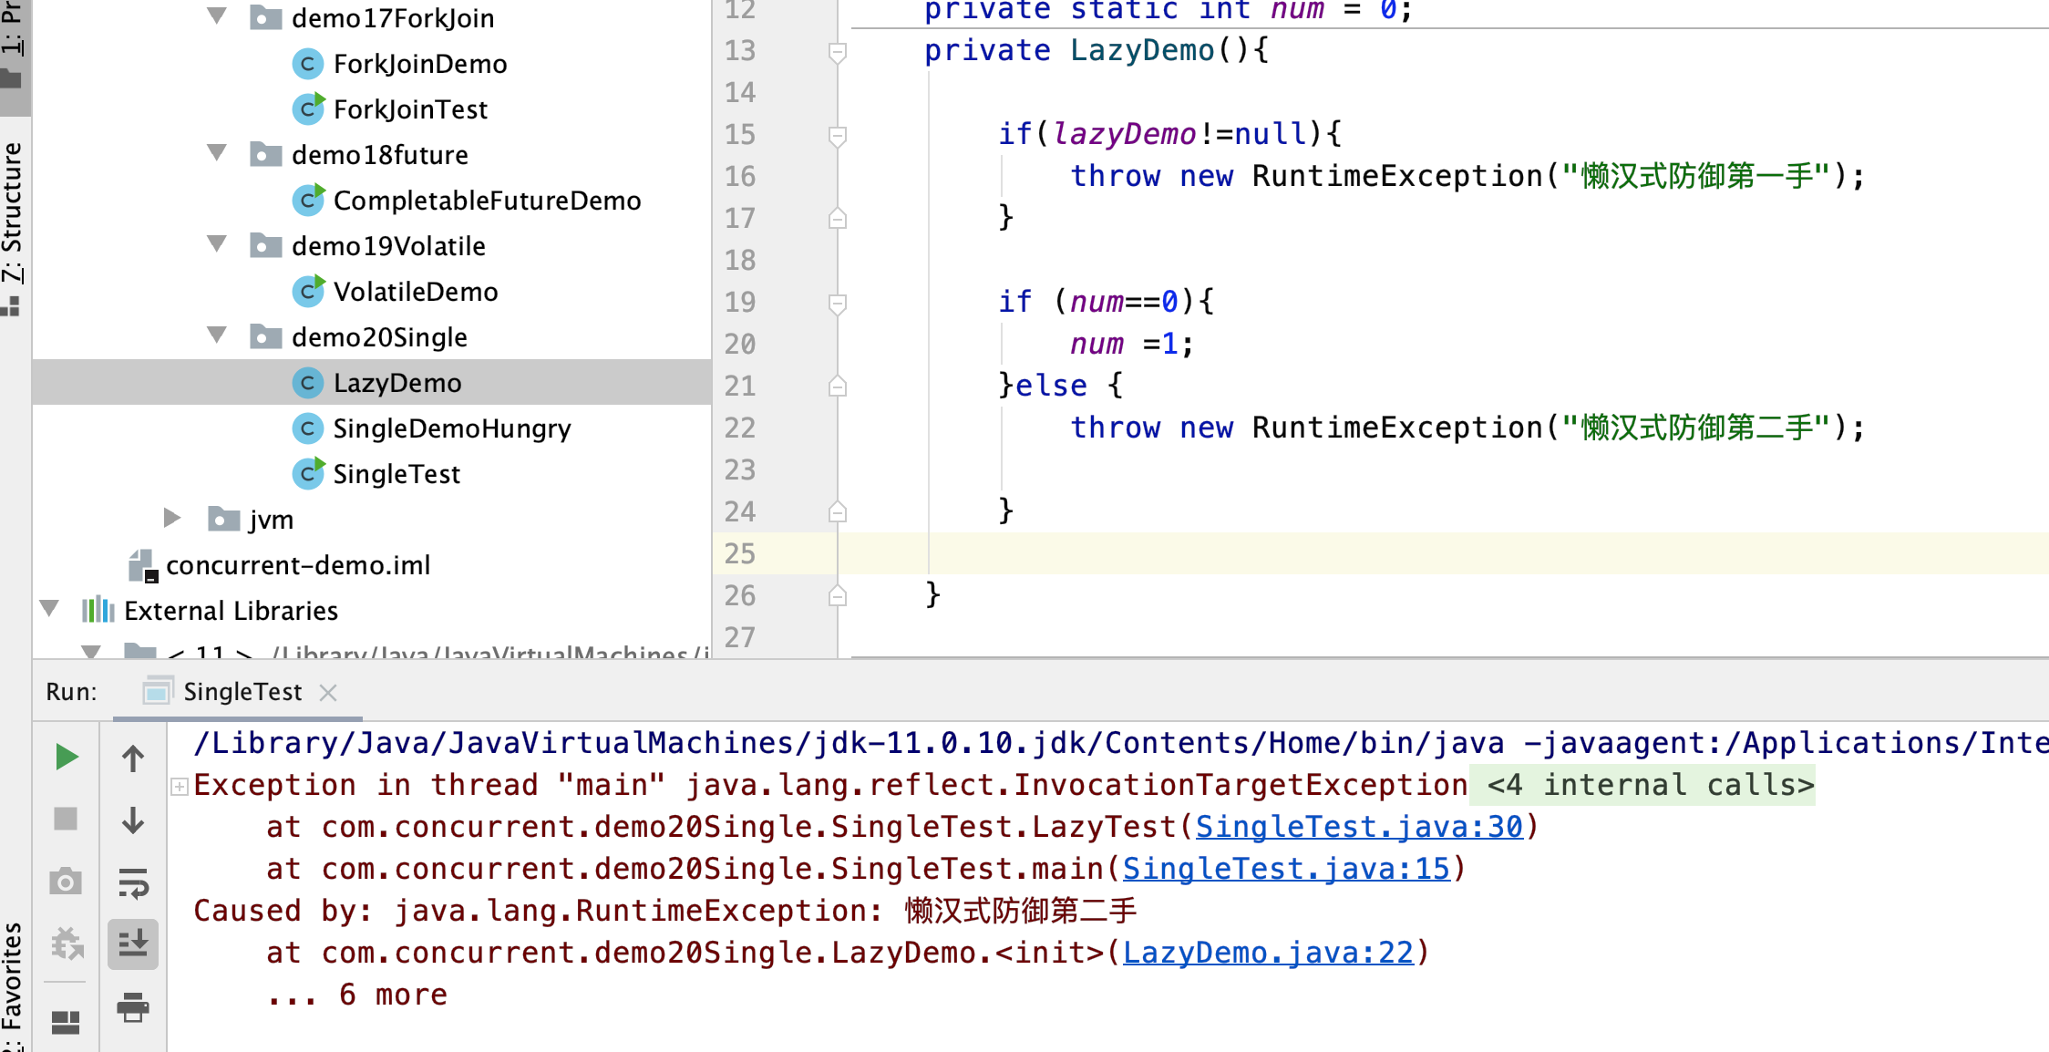Toggle Soft-Wrap in the console
Image resolution: width=2049 pixels, height=1052 pixels.
point(133,882)
